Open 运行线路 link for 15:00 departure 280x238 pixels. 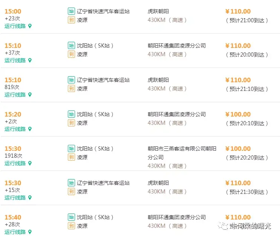tap(15, 26)
